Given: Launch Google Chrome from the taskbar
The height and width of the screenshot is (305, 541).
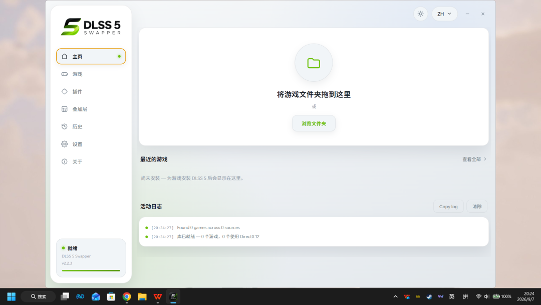Looking at the screenshot, I should [x=127, y=296].
